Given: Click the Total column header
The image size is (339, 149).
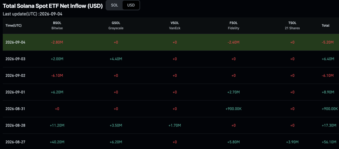Looking at the screenshot, I should coord(325,25).
